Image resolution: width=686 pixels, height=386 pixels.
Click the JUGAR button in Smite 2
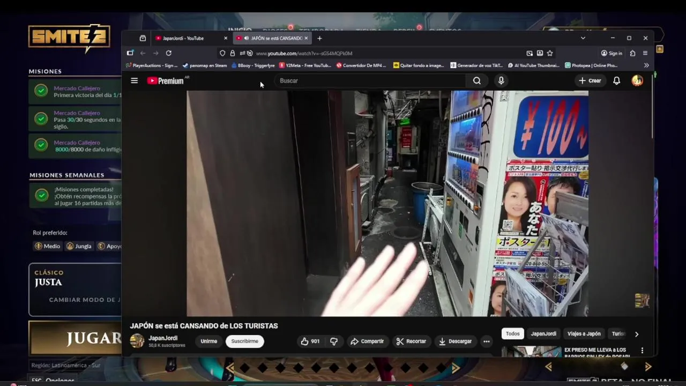[x=76, y=338]
